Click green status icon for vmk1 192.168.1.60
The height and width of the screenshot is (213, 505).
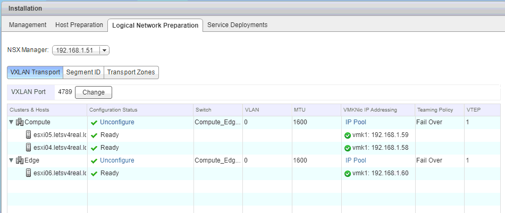(348, 174)
